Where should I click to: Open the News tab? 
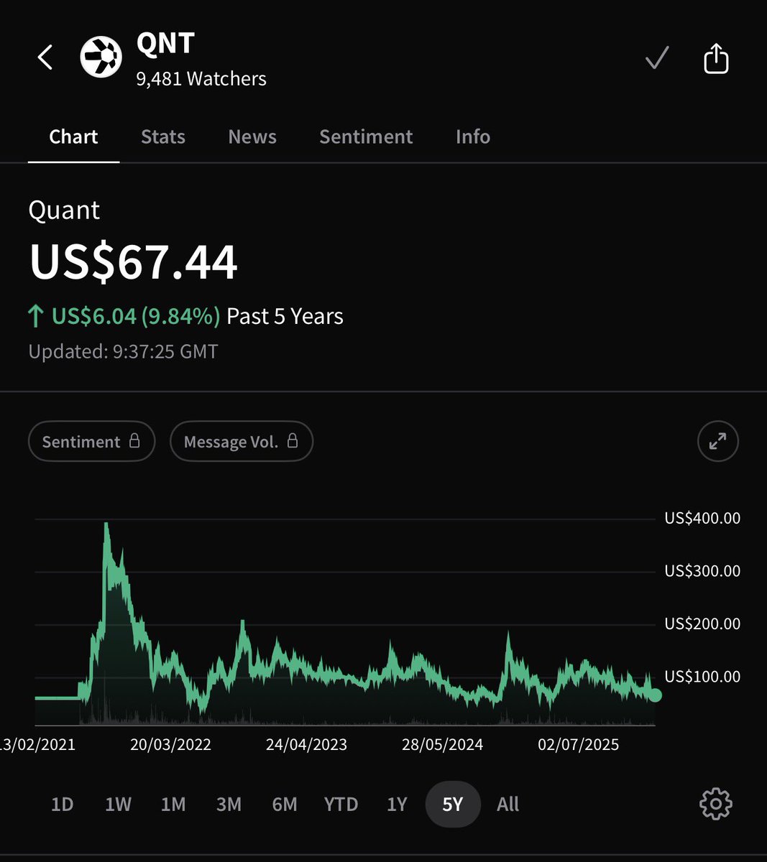click(x=252, y=136)
